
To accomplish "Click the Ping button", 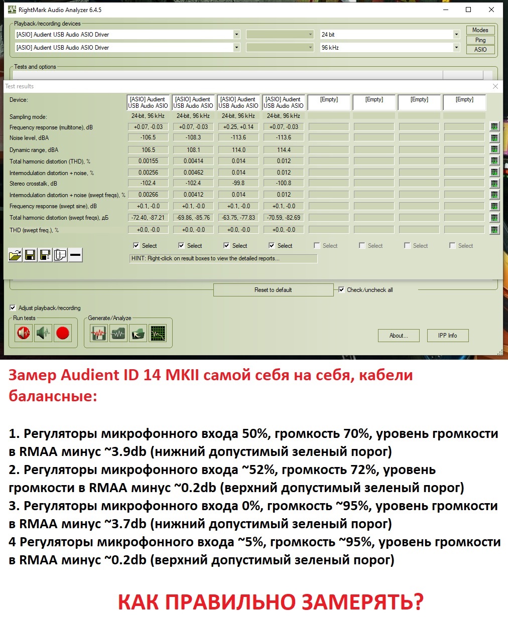I will (x=480, y=40).
